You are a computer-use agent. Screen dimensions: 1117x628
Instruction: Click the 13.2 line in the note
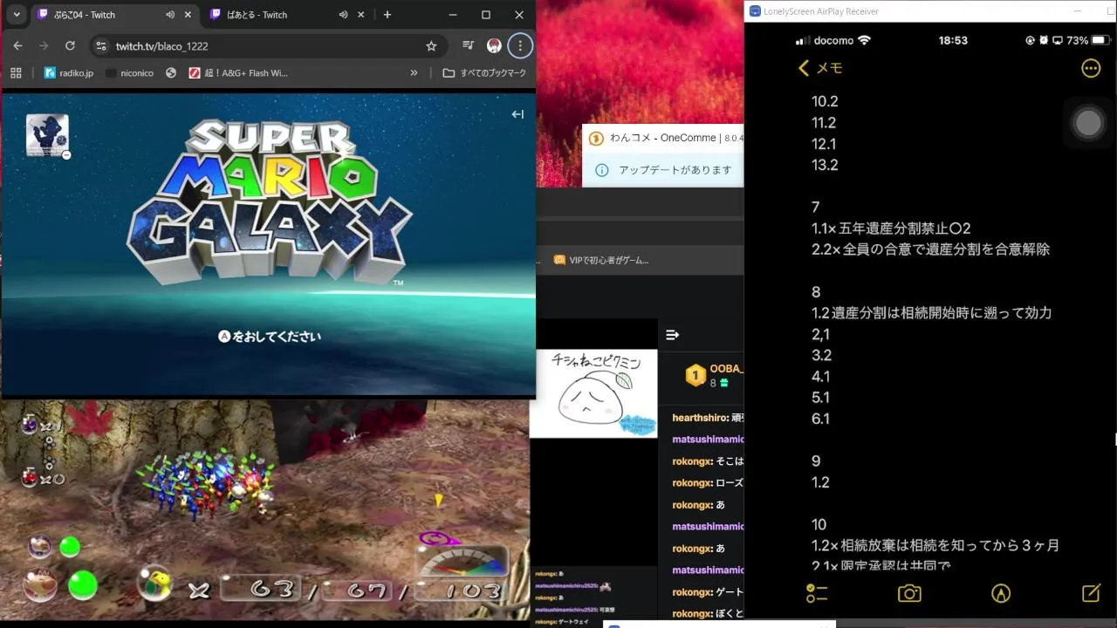(825, 165)
